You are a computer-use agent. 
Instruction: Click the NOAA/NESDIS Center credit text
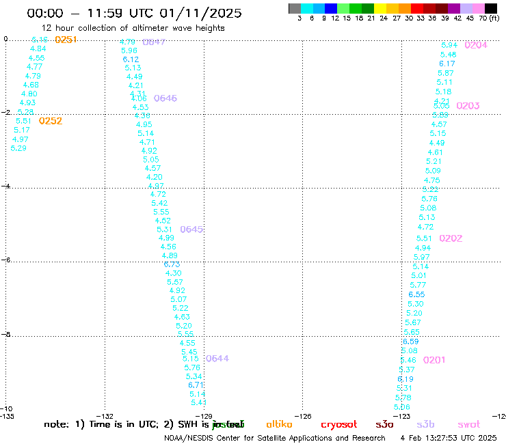(x=275, y=438)
